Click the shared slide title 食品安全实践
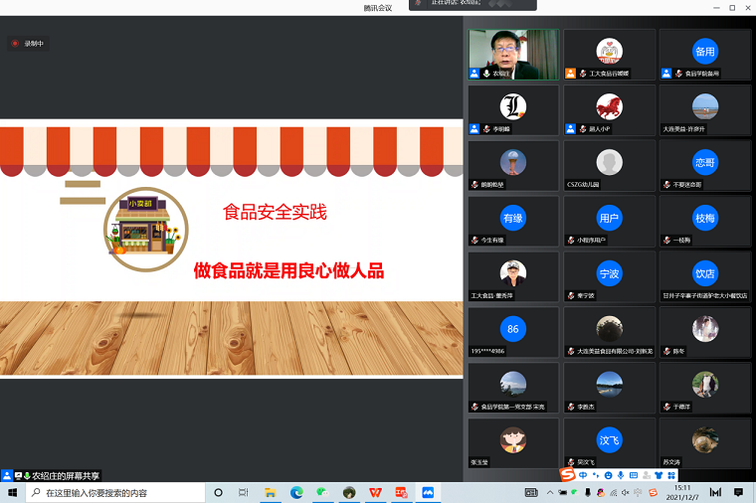 click(275, 212)
